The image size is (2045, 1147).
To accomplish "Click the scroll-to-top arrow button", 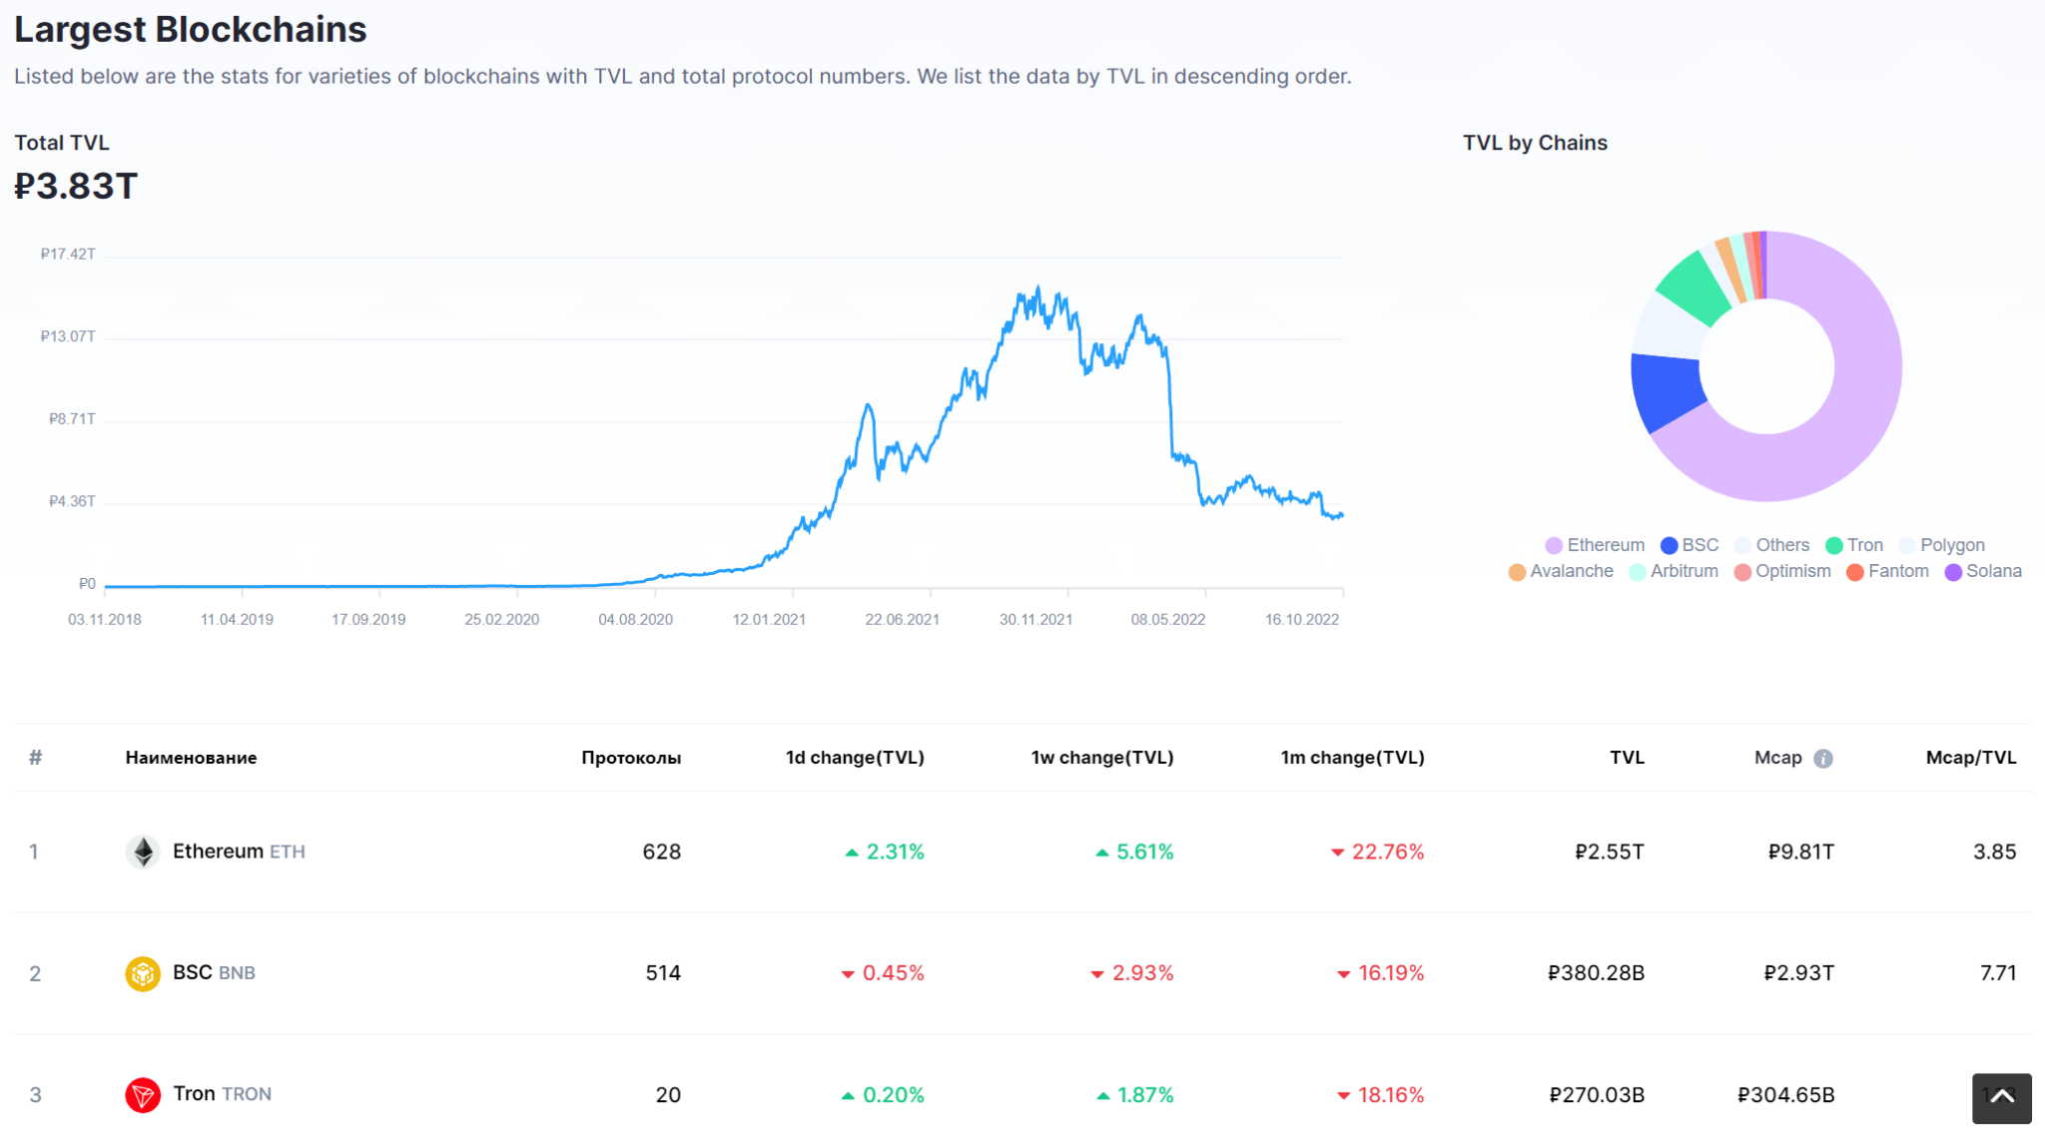I will [2001, 1098].
